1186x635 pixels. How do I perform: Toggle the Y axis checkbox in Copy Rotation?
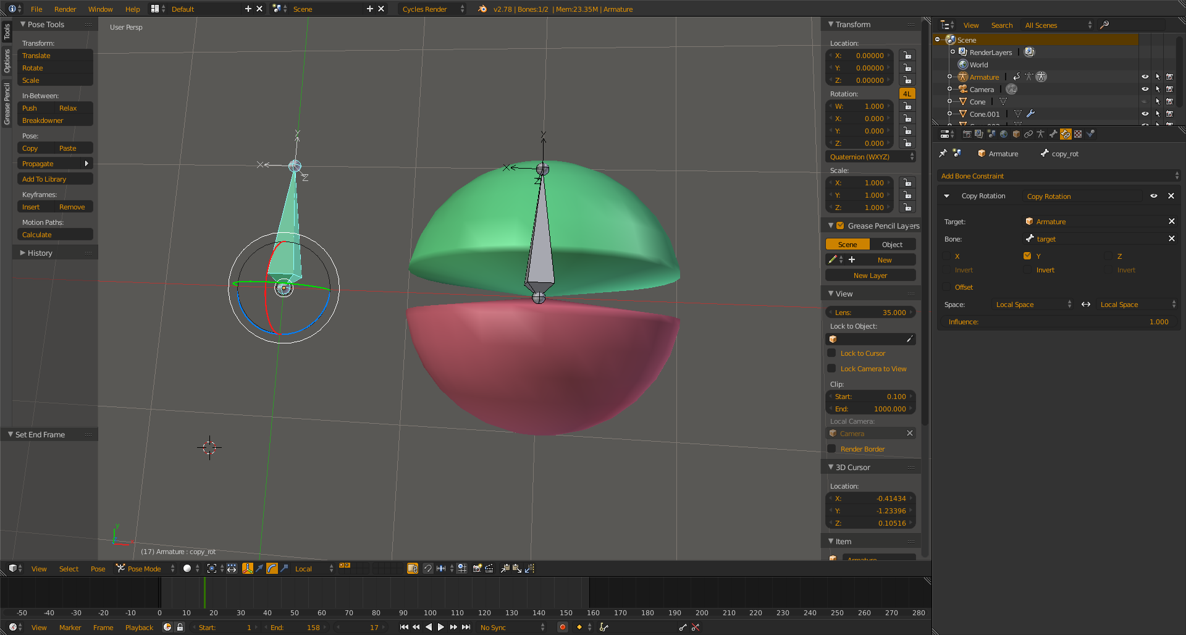coord(1027,256)
